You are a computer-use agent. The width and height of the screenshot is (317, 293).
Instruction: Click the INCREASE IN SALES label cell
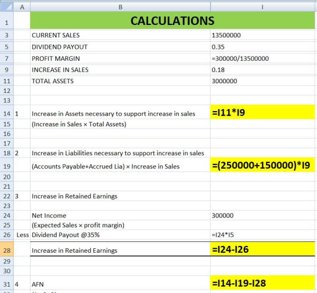pos(120,70)
